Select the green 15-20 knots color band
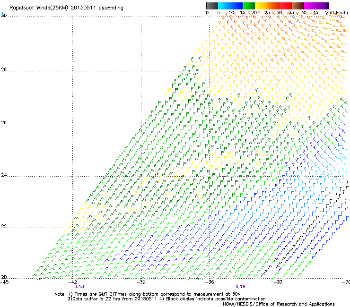The image size is (350, 307). (249, 6)
